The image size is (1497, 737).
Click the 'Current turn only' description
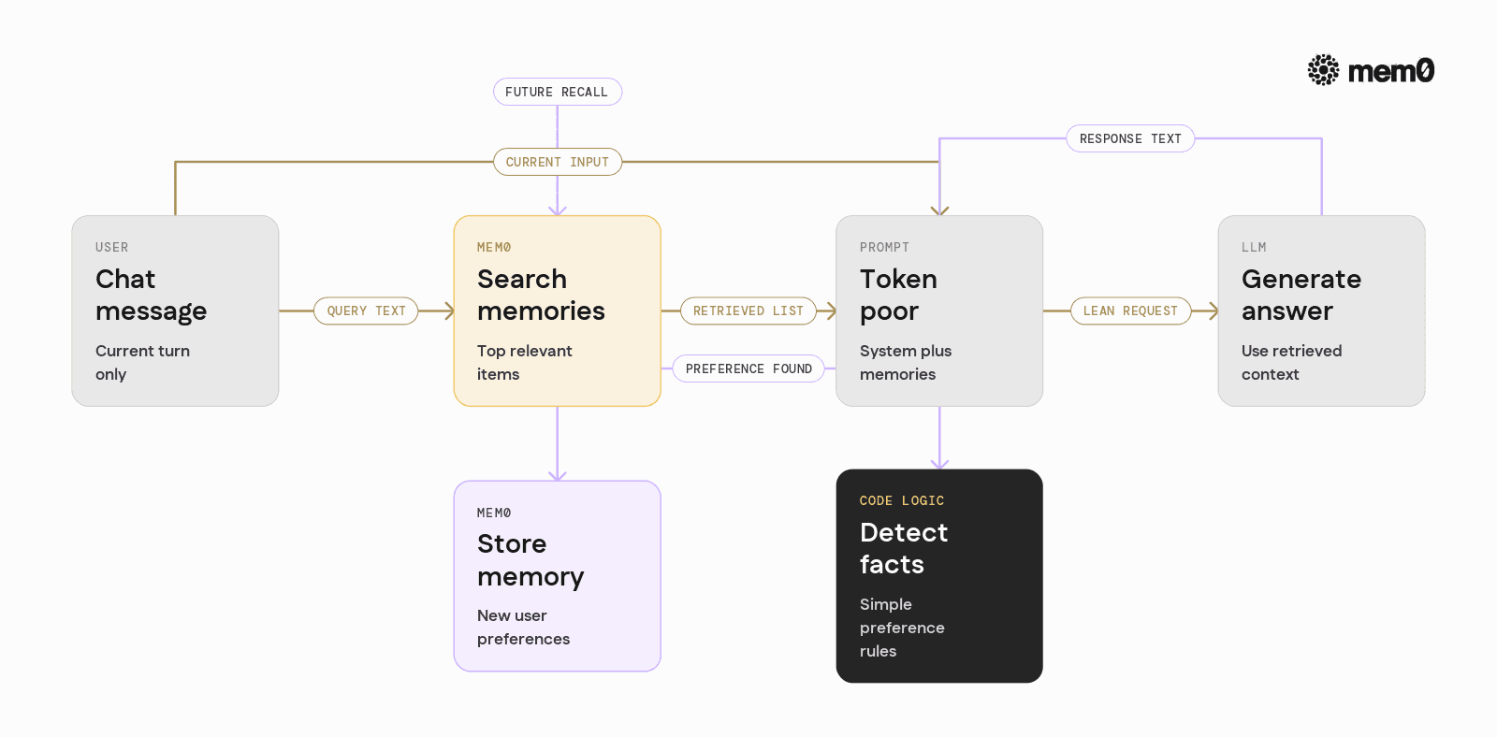[142, 362]
